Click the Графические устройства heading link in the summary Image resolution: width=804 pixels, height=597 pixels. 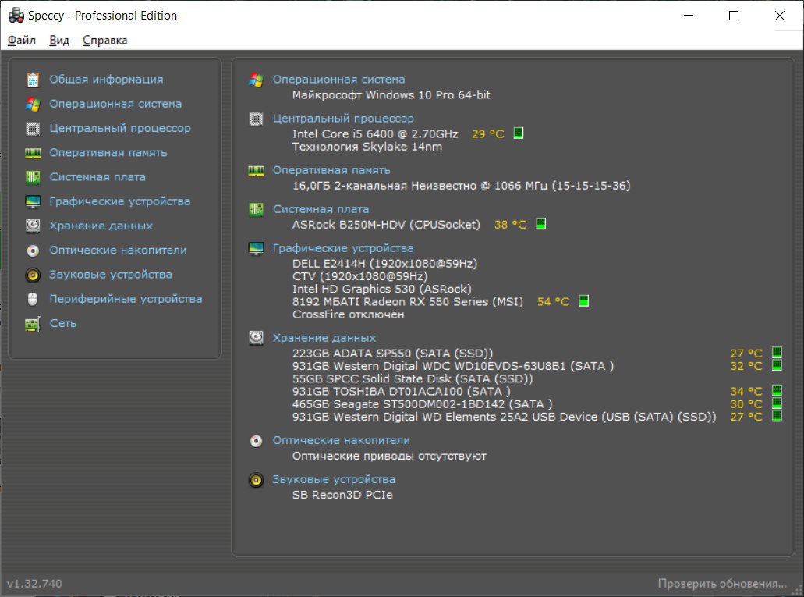[x=343, y=248]
